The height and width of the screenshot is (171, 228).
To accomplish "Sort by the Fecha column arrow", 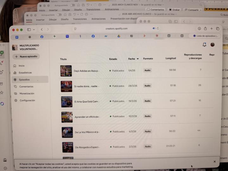I will point(137,59).
